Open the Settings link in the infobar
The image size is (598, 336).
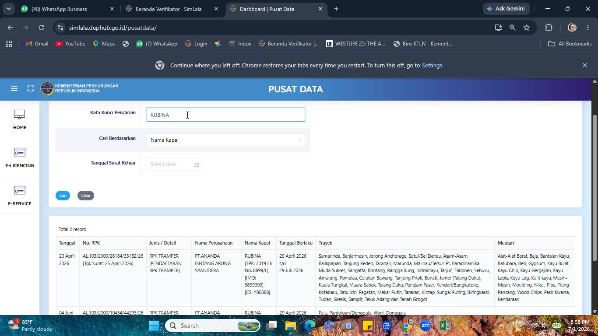click(433, 65)
